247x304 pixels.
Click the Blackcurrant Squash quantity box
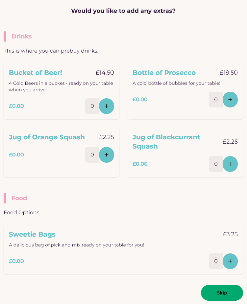(216, 164)
